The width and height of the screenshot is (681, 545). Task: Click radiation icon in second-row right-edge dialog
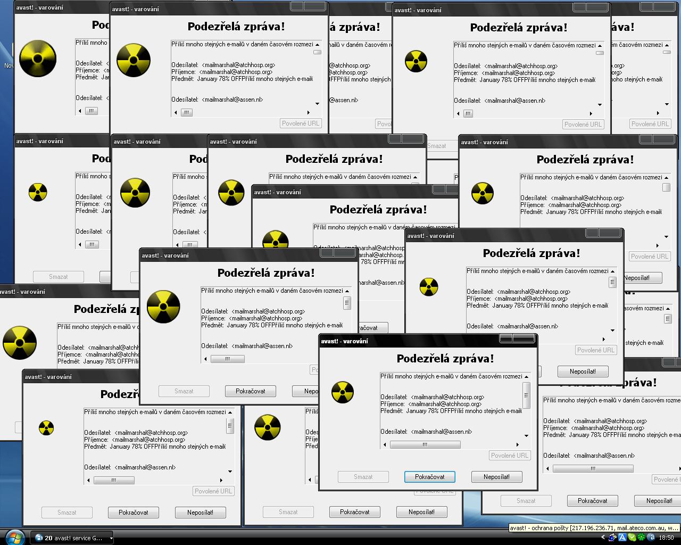pyautogui.click(x=483, y=193)
